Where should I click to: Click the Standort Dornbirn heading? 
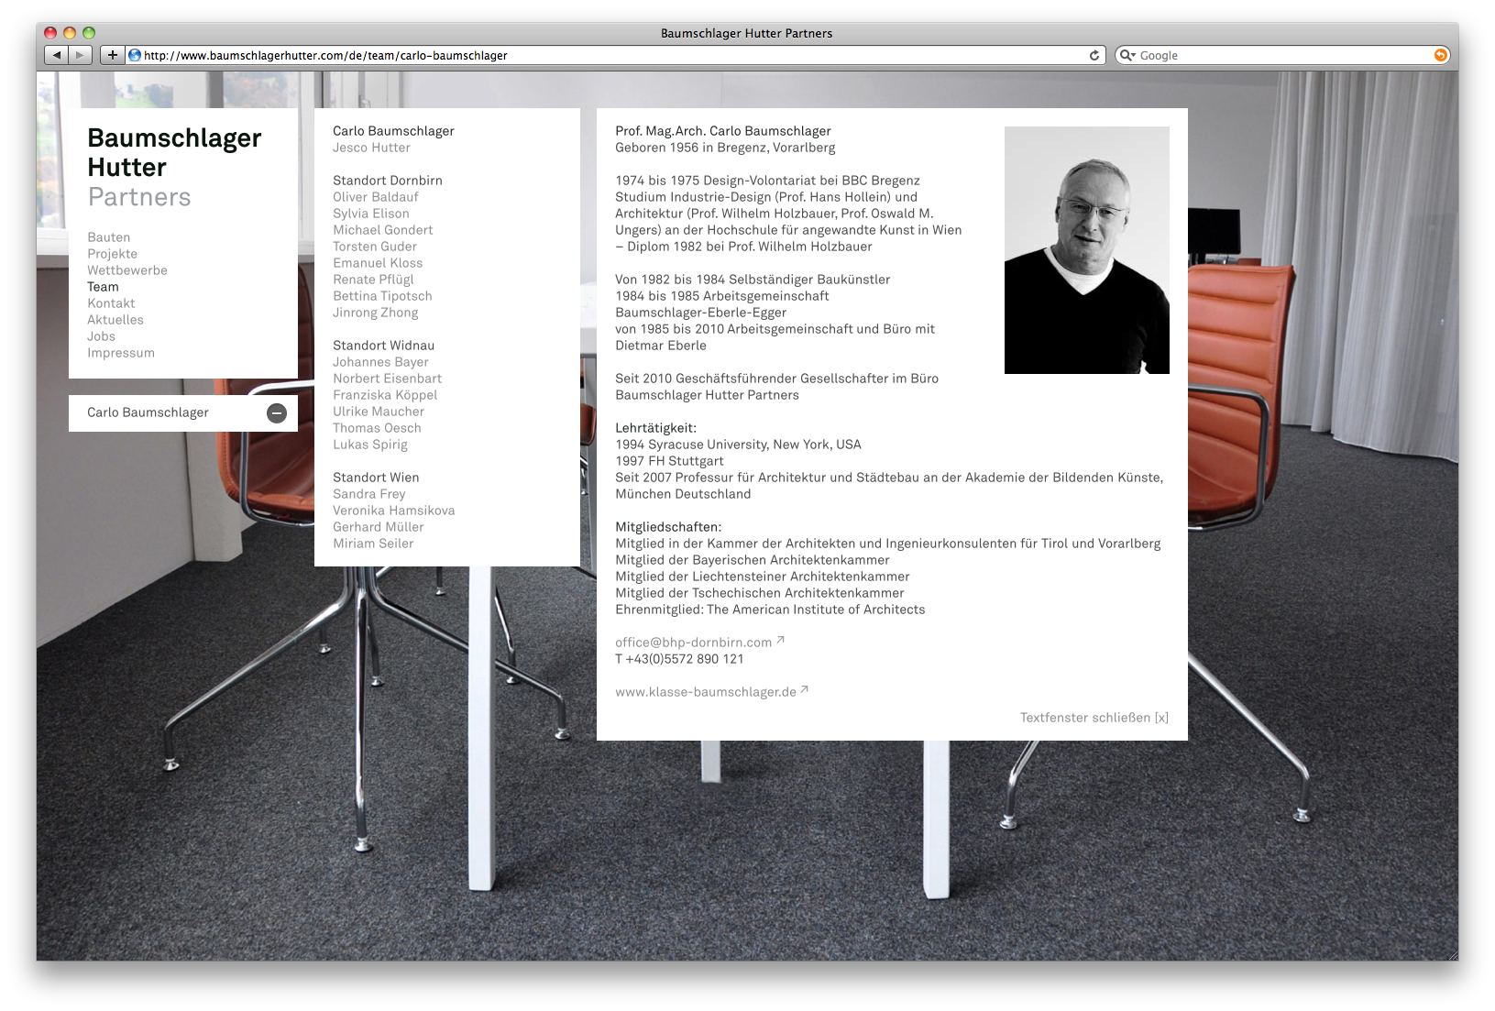[x=388, y=181]
